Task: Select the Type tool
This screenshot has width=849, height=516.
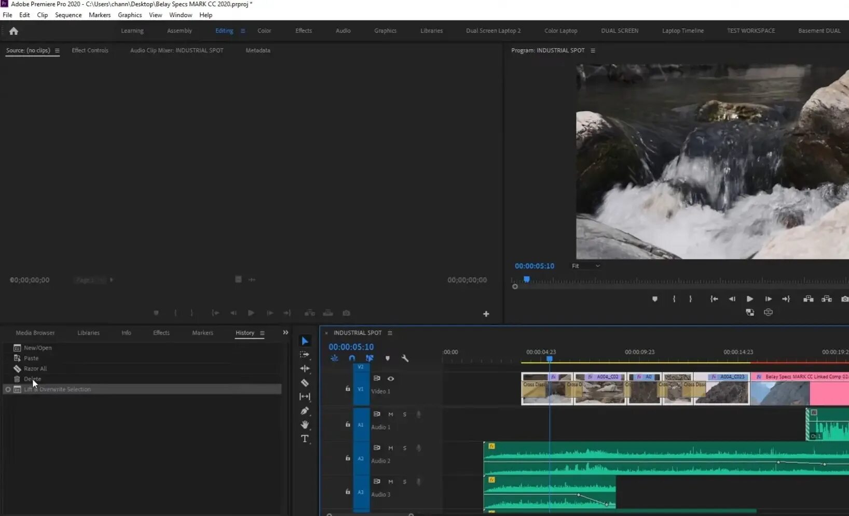Action: 305,439
